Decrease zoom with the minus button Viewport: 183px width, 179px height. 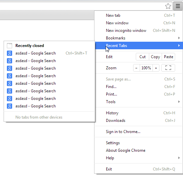tap(136, 68)
